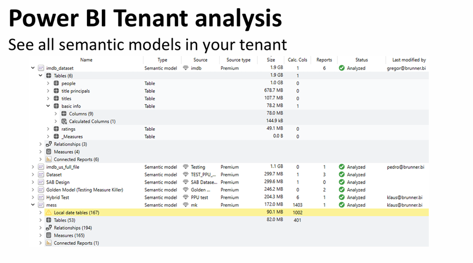Click the Calculated Columns (1) icon
This screenshot has width=473, height=263.
click(64, 122)
